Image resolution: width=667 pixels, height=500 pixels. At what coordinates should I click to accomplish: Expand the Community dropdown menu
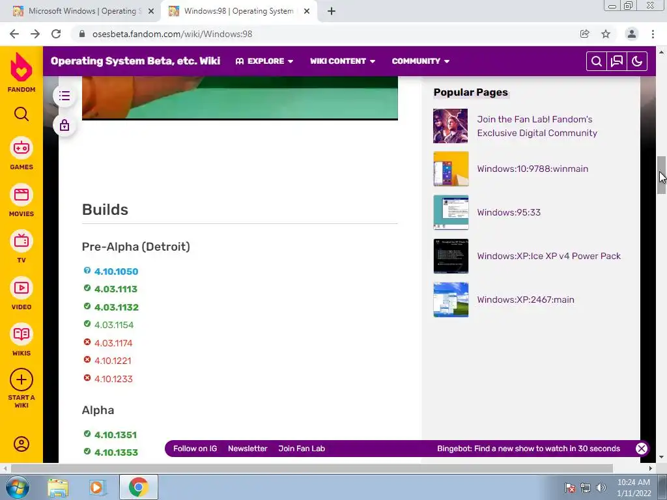[x=420, y=61]
